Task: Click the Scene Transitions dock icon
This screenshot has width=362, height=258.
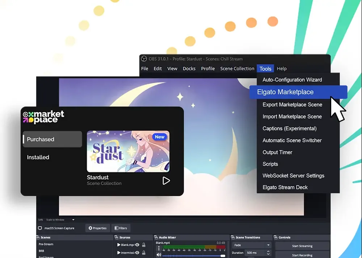Action: click(x=233, y=237)
